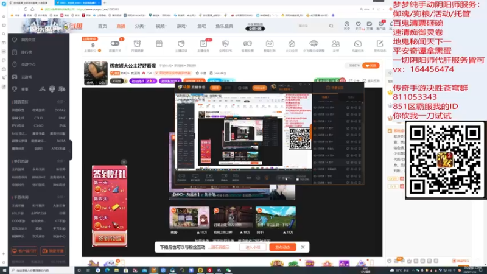Go to 首页 in top navigation

pos(102,26)
